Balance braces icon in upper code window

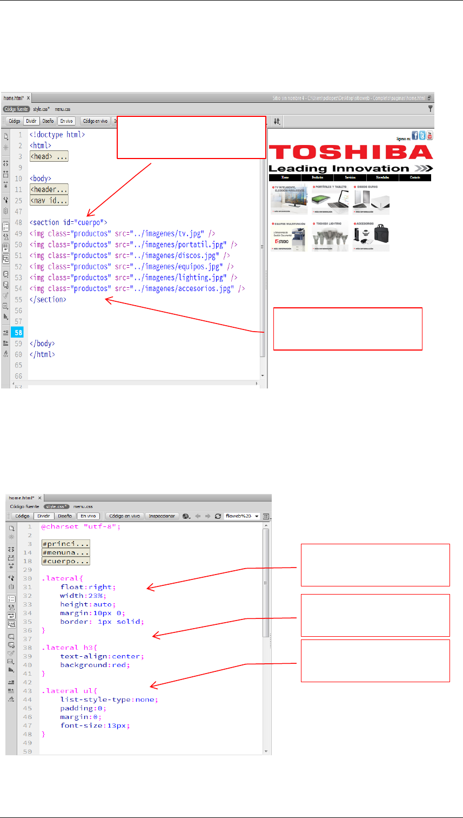click(6, 211)
